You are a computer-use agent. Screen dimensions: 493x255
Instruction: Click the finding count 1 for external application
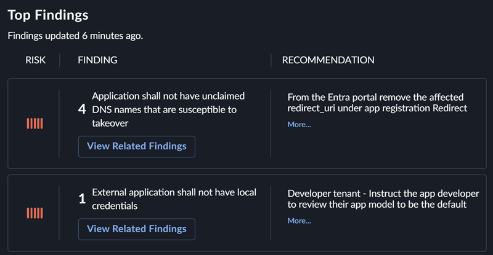pos(82,198)
